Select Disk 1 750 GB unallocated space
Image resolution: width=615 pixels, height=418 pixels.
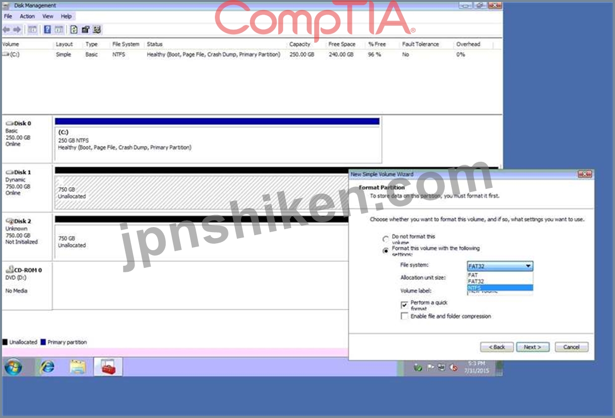(x=201, y=192)
